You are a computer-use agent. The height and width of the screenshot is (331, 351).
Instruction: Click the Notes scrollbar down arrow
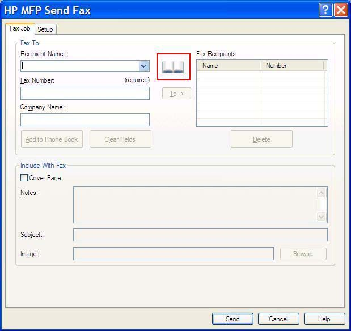[321, 217]
